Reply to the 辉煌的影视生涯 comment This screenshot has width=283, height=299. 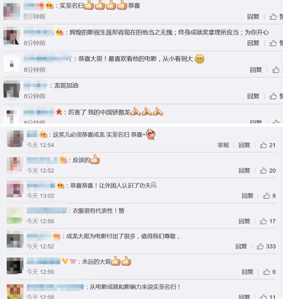coord(253,43)
